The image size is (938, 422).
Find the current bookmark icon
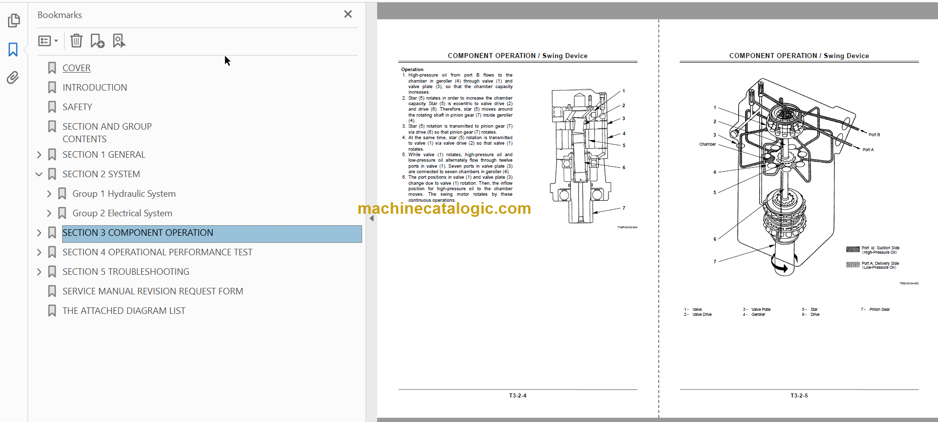click(119, 41)
